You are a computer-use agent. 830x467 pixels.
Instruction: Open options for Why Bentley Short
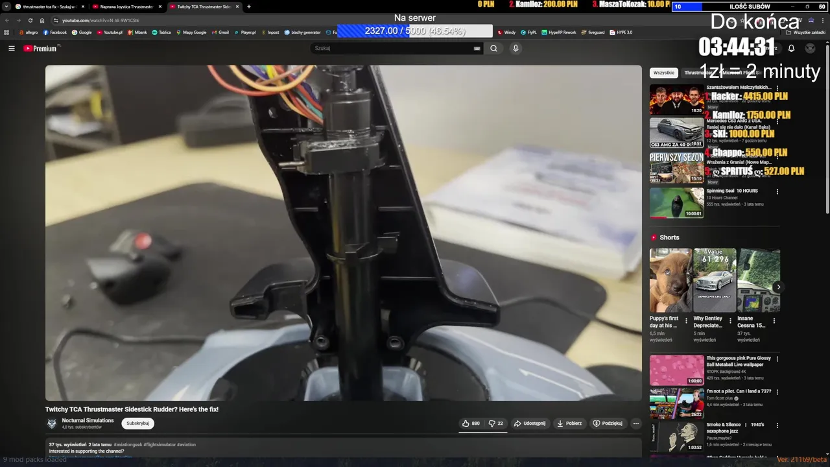[x=730, y=320]
